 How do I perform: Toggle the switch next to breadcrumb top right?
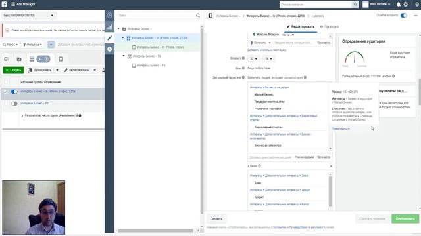[403, 16]
